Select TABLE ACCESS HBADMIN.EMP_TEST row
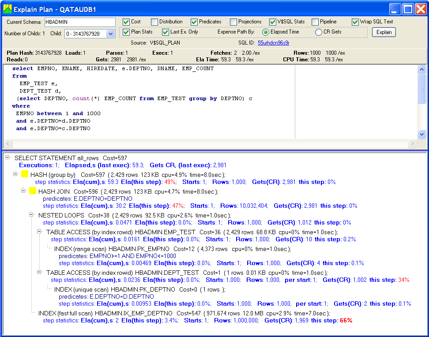The height and width of the screenshot is (337, 429). coord(192,232)
